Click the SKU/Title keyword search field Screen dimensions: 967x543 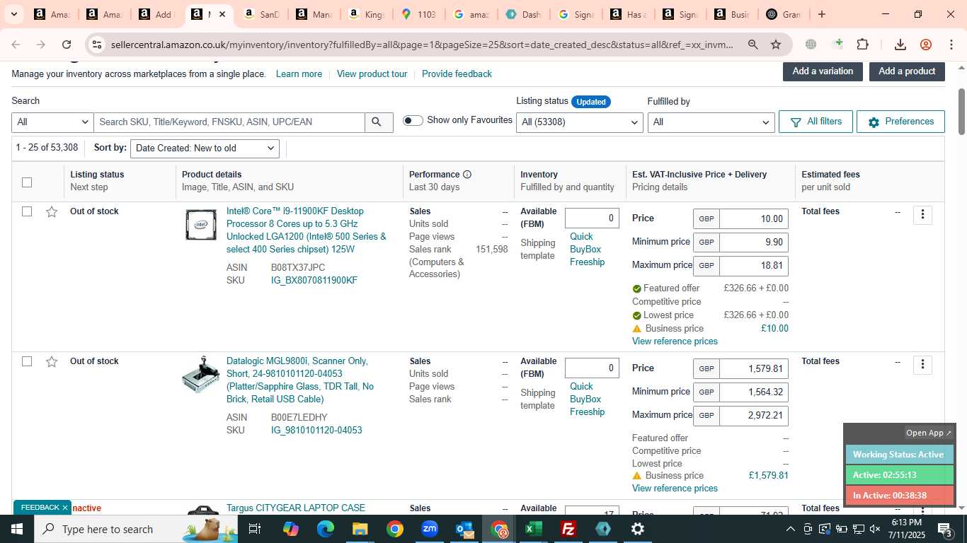click(229, 122)
